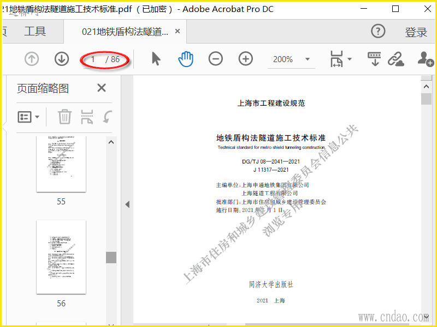The width and height of the screenshot is (437, 327).
Task: Maximize the Acrobat window
Action: pos(395,9)
